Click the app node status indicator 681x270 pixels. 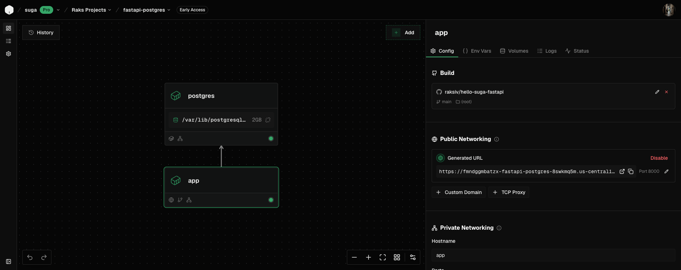pos(271,200)
